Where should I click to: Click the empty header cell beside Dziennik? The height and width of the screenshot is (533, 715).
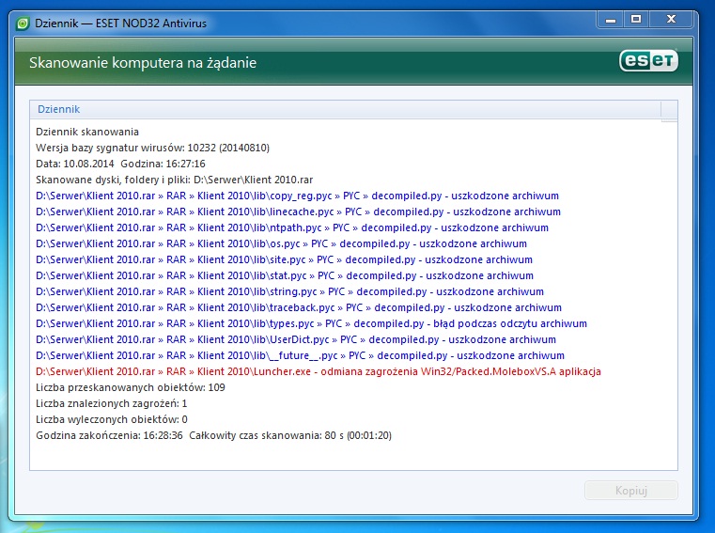tap(669, 110)
